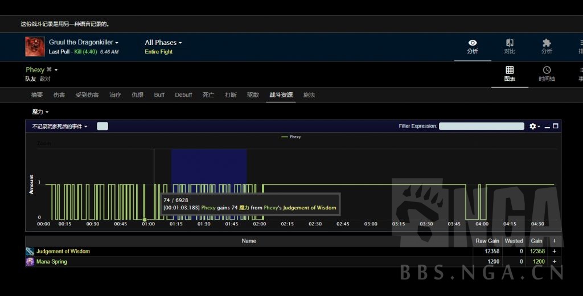The width and height of the screenshot is (583, 296).
Task: Open the Debuff tab
Action: tap(184, 95)
